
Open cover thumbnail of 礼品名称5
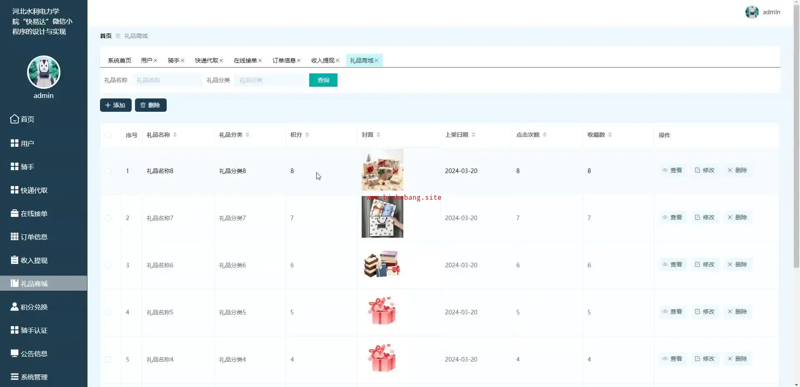coord(382,311)
